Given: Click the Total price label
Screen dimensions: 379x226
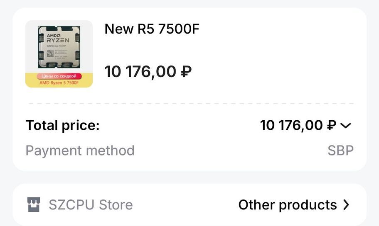Looking at the screenshot, I should [62, 125].
